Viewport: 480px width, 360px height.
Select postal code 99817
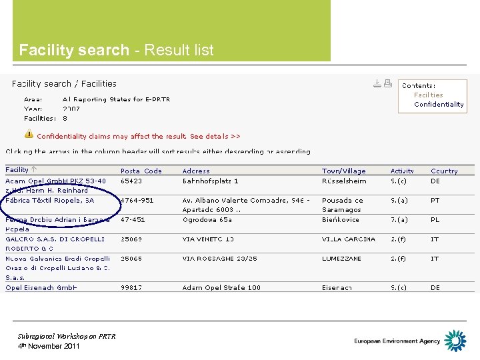131,287
